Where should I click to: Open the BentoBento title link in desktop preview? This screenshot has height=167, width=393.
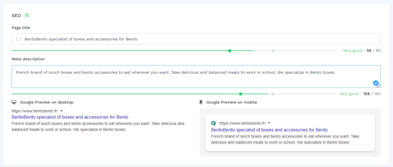pos(70,117)
